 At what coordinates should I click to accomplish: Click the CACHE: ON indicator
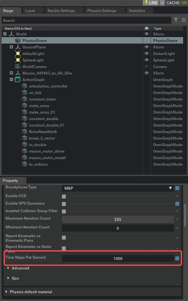coord(176,3)
